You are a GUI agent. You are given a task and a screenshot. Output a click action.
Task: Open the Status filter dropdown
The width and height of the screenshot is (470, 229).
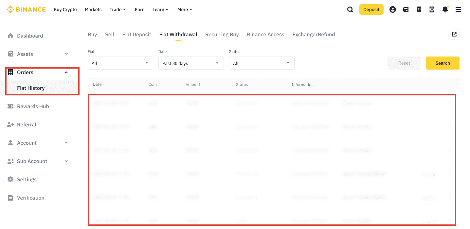pyautogui.click(x=262, y=63)
